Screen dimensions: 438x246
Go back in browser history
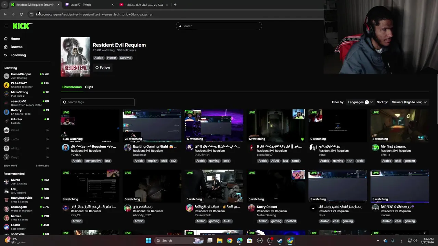pyautogui.click(x=5, y=14)
